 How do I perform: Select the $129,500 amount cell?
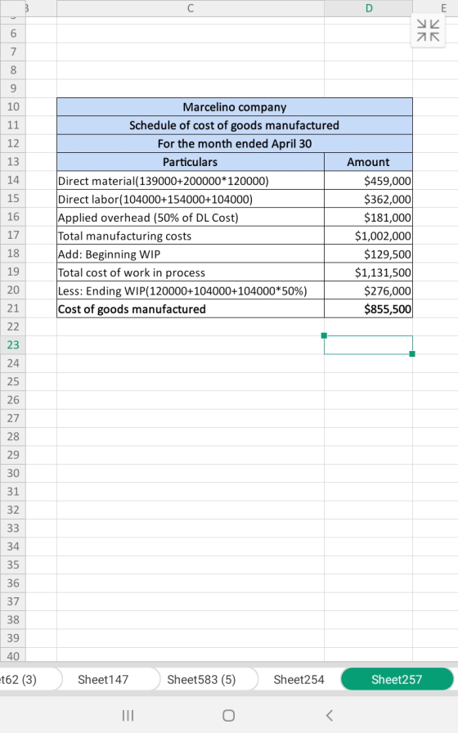click(368, 254)
